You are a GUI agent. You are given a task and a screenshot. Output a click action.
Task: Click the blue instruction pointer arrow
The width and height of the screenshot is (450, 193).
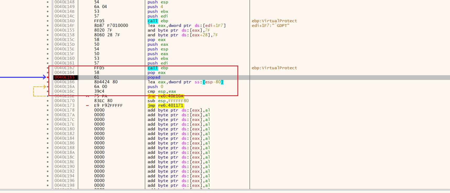coord(23,77)
